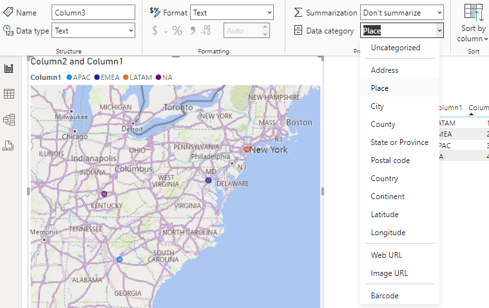Open the Model view icon in sidebar
489x308 pixels.
pyautogui.click(x=9, y=119)
